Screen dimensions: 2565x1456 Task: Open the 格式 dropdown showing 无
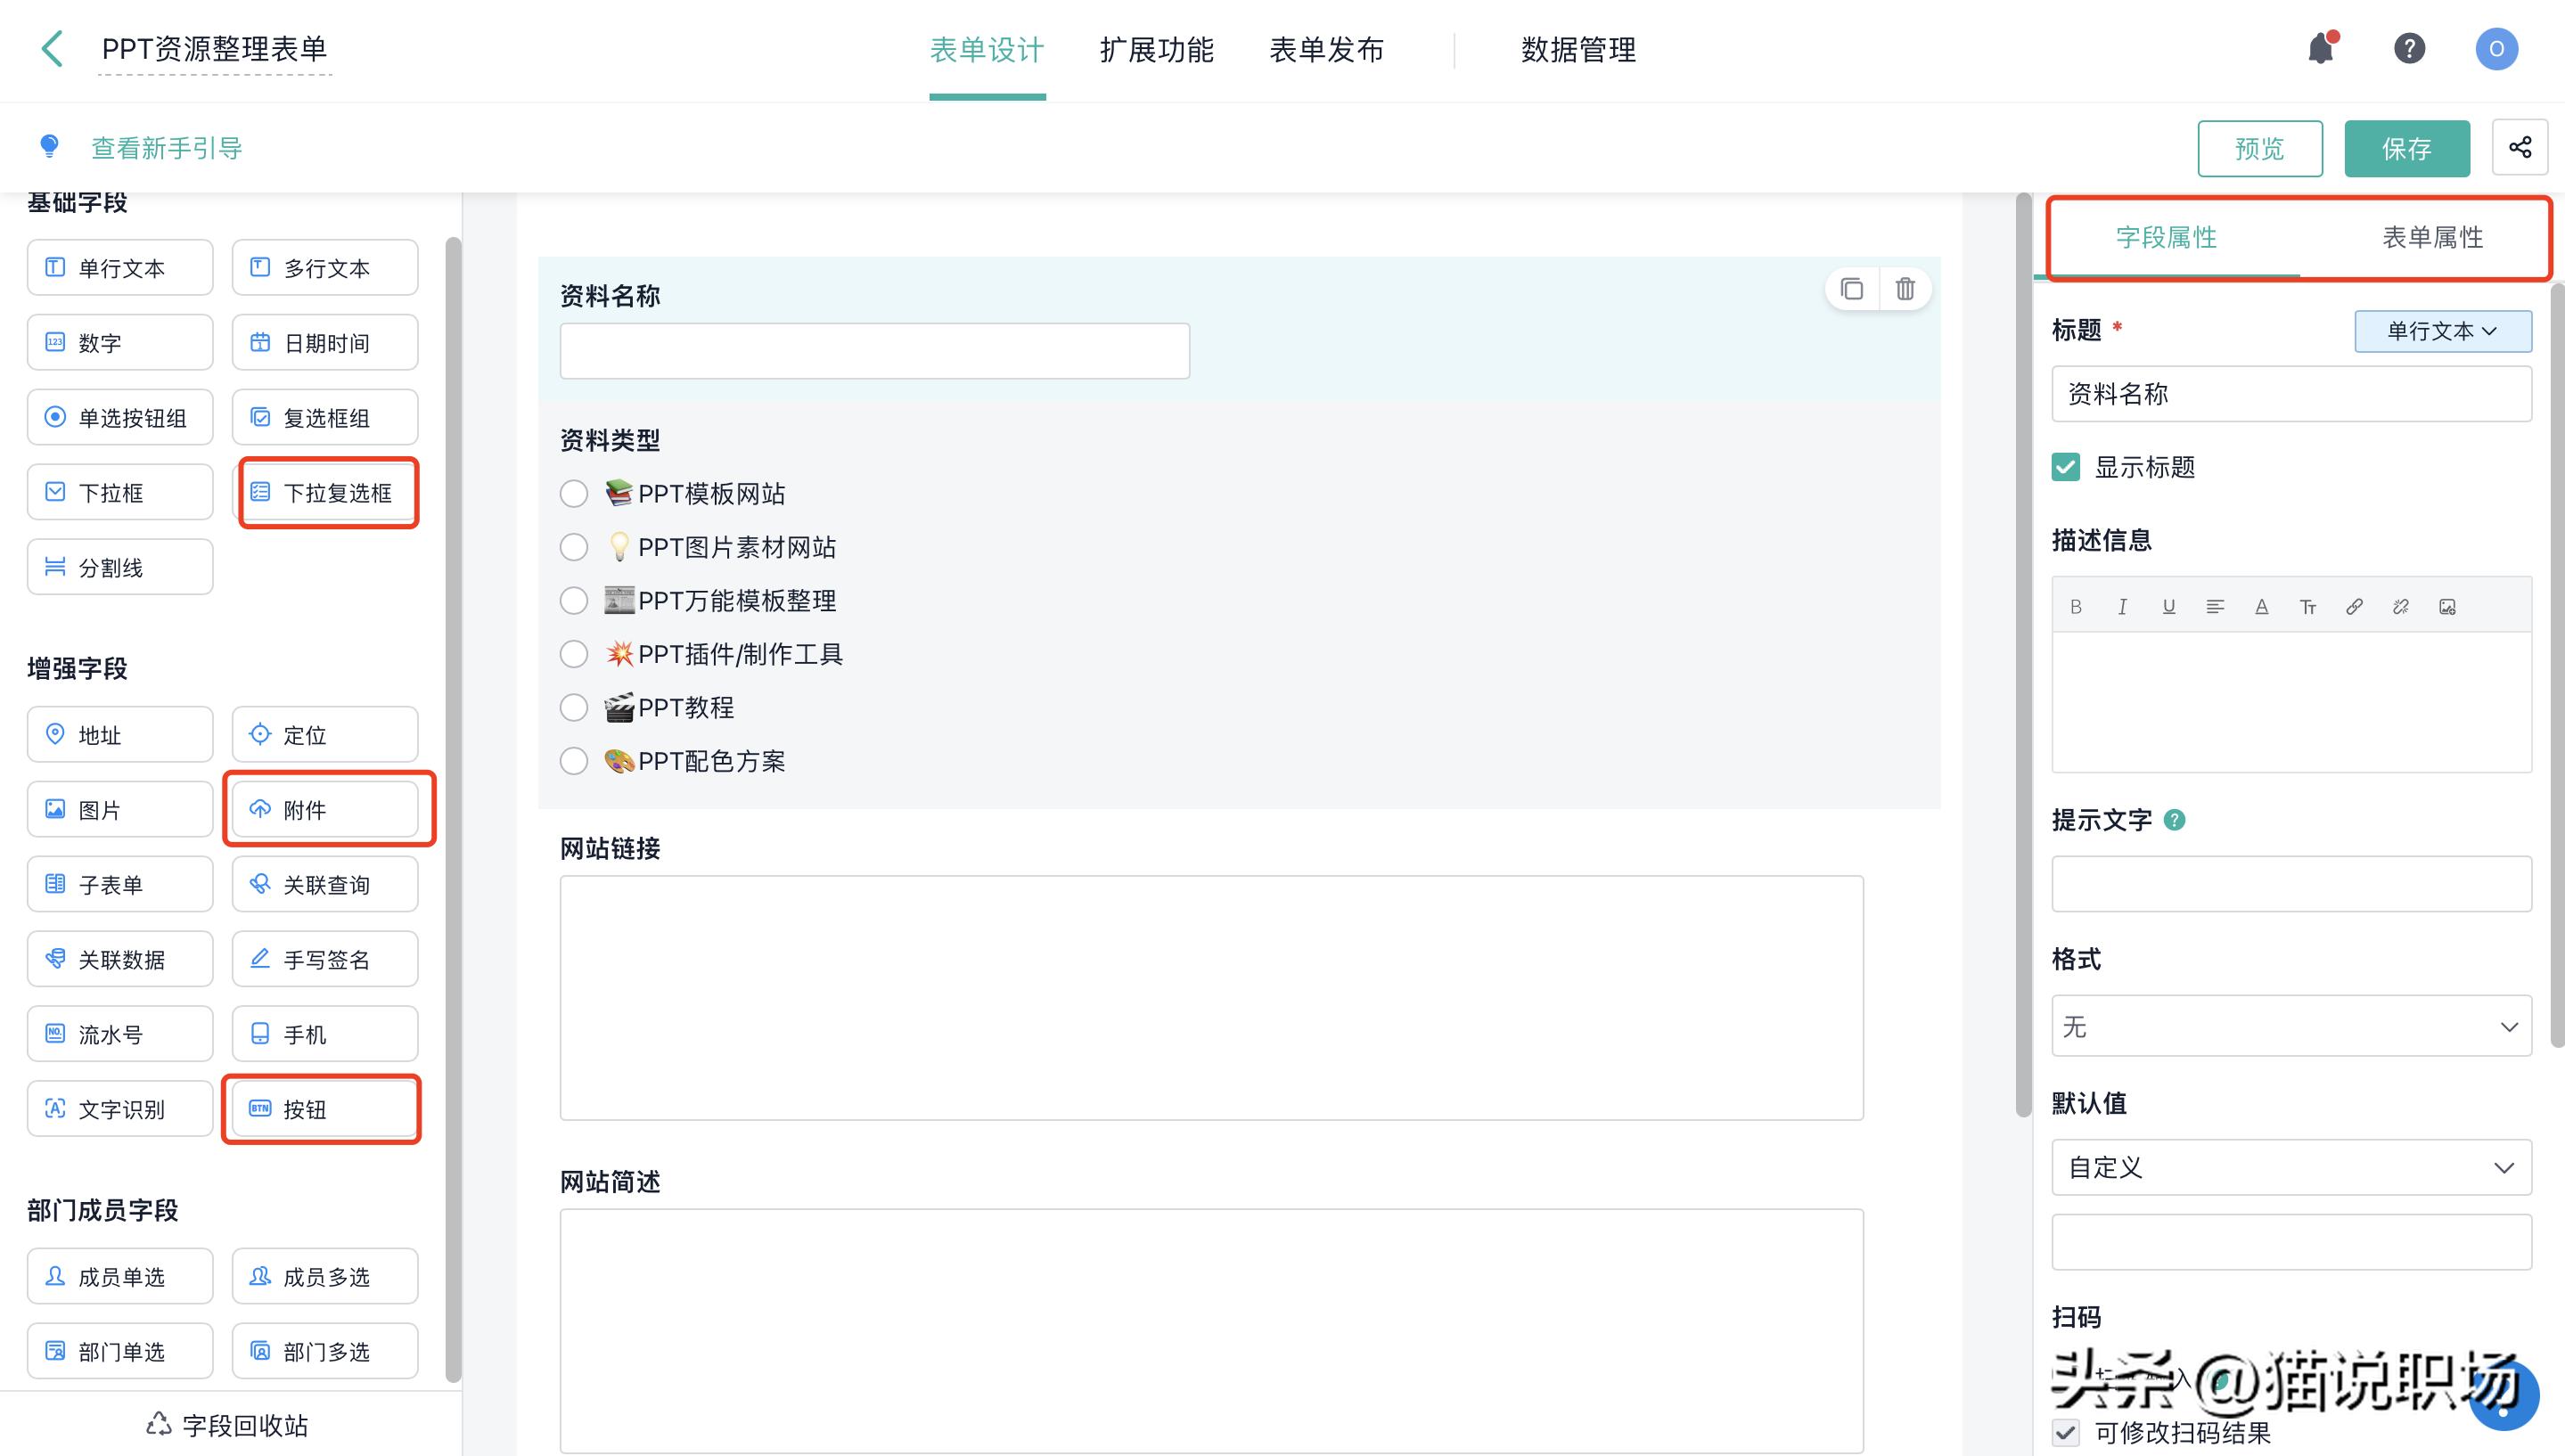coord(2291,1026)
